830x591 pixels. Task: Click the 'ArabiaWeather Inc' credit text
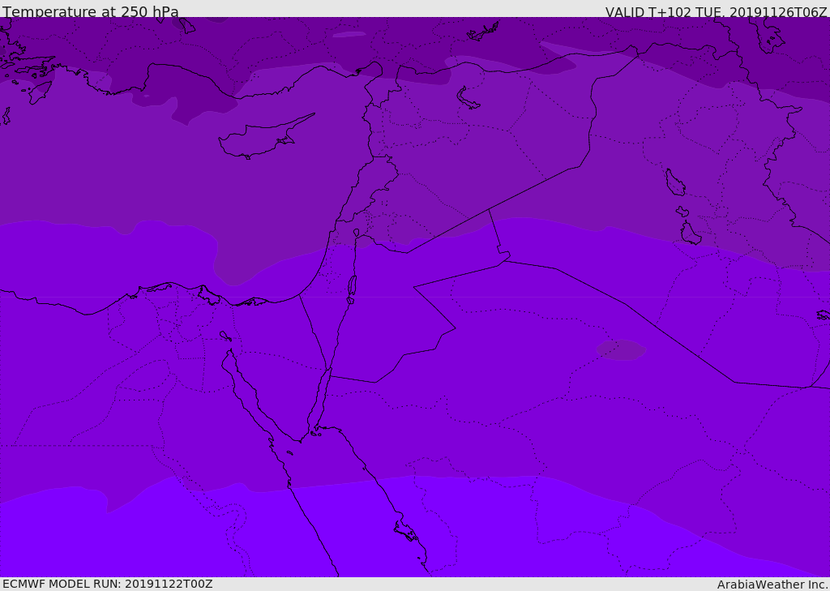coord(772,585)
